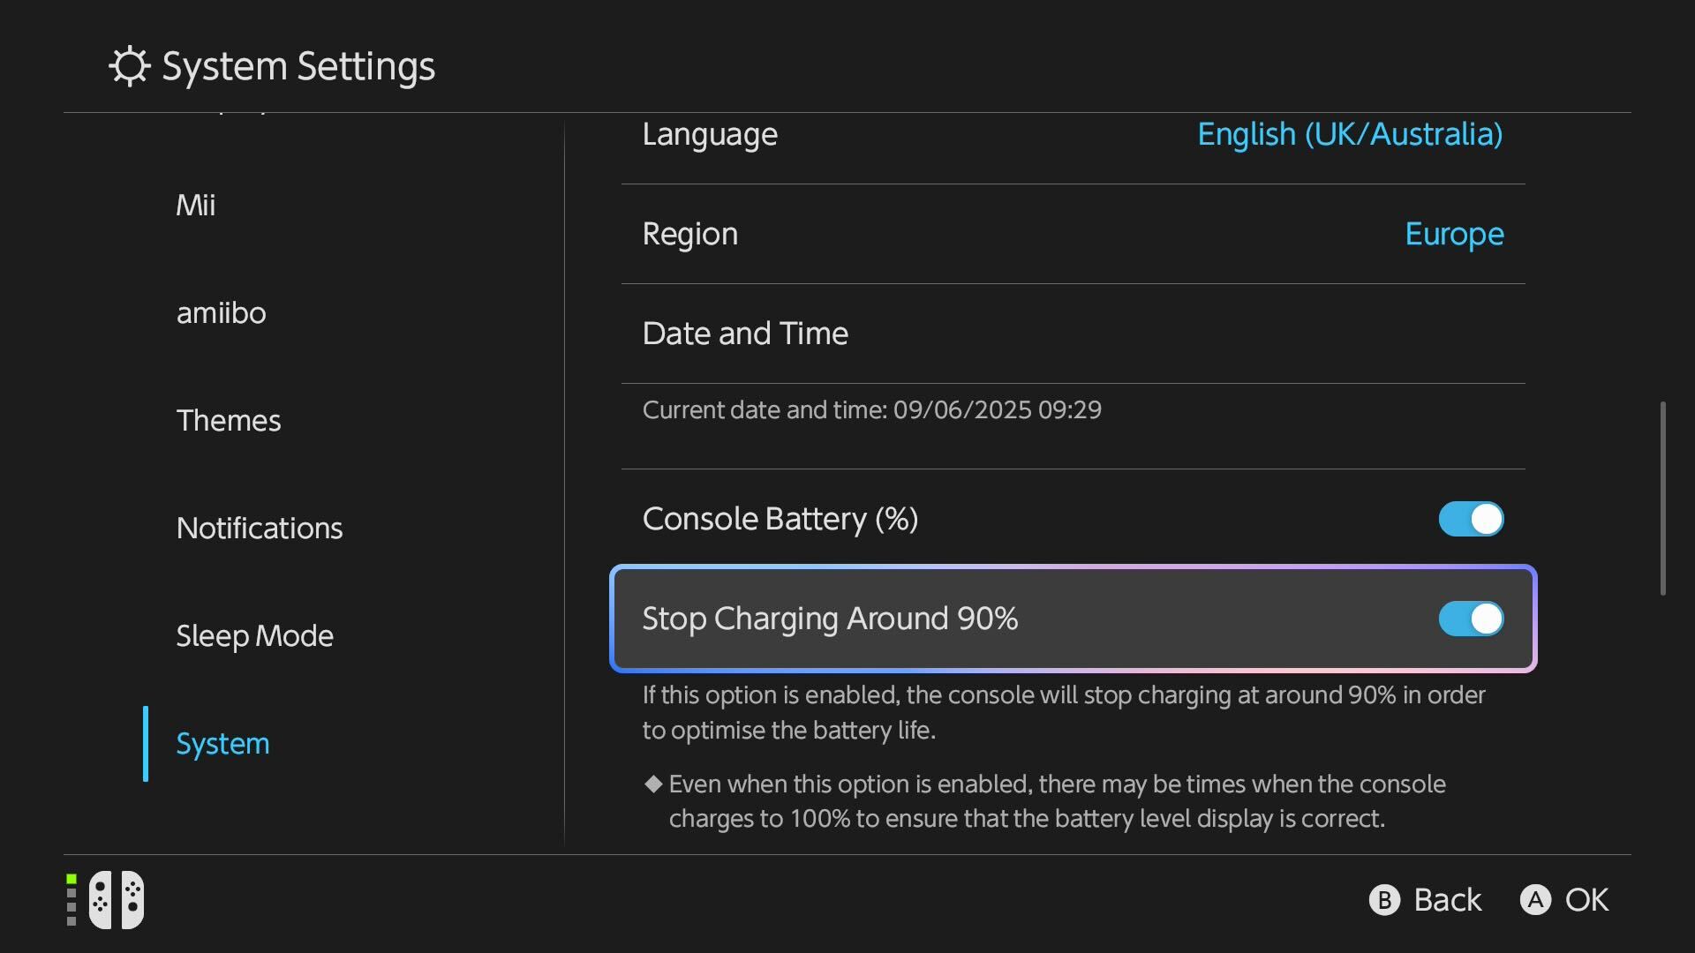Viewport: 1695px width, 953px height.
Task: Disable Stop Charging Around 90% switch
Action: point(1471,619)
